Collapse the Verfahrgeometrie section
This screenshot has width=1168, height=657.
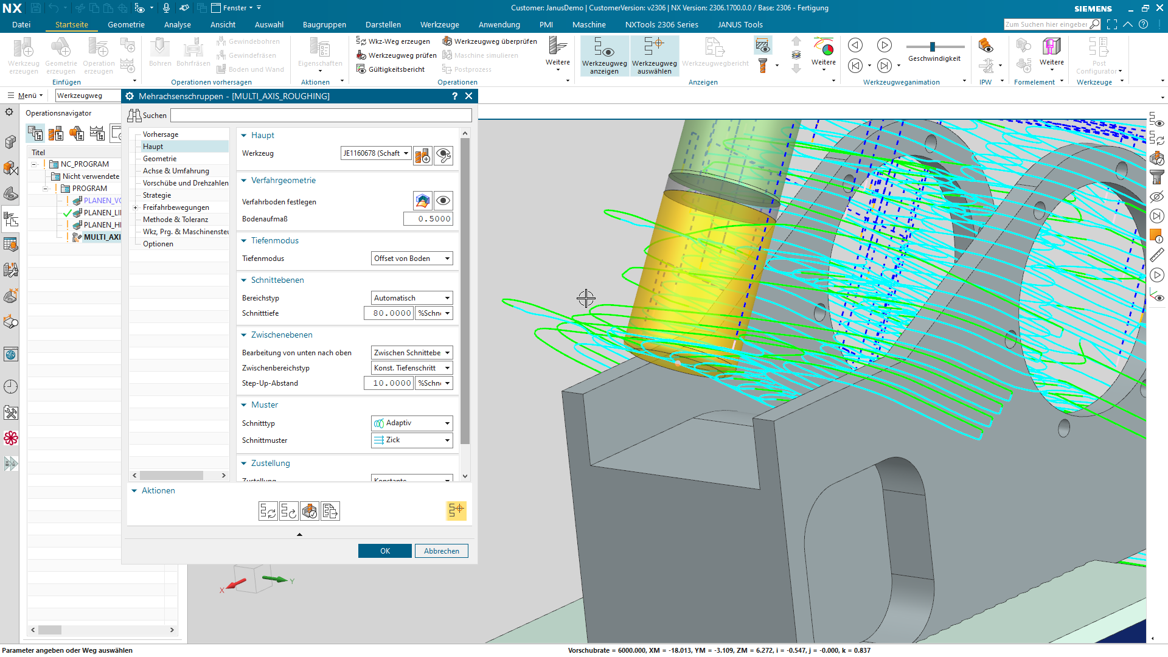pyautogui.click(x=244, y=180)
